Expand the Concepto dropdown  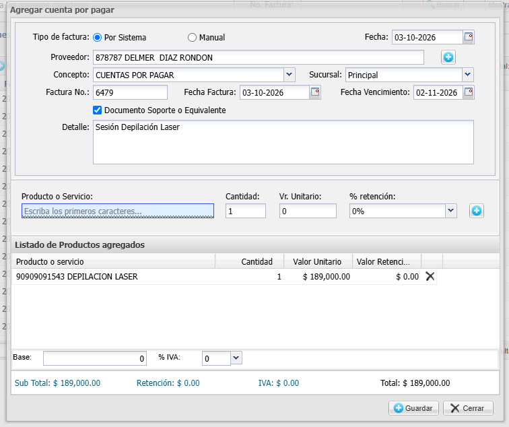289,75
